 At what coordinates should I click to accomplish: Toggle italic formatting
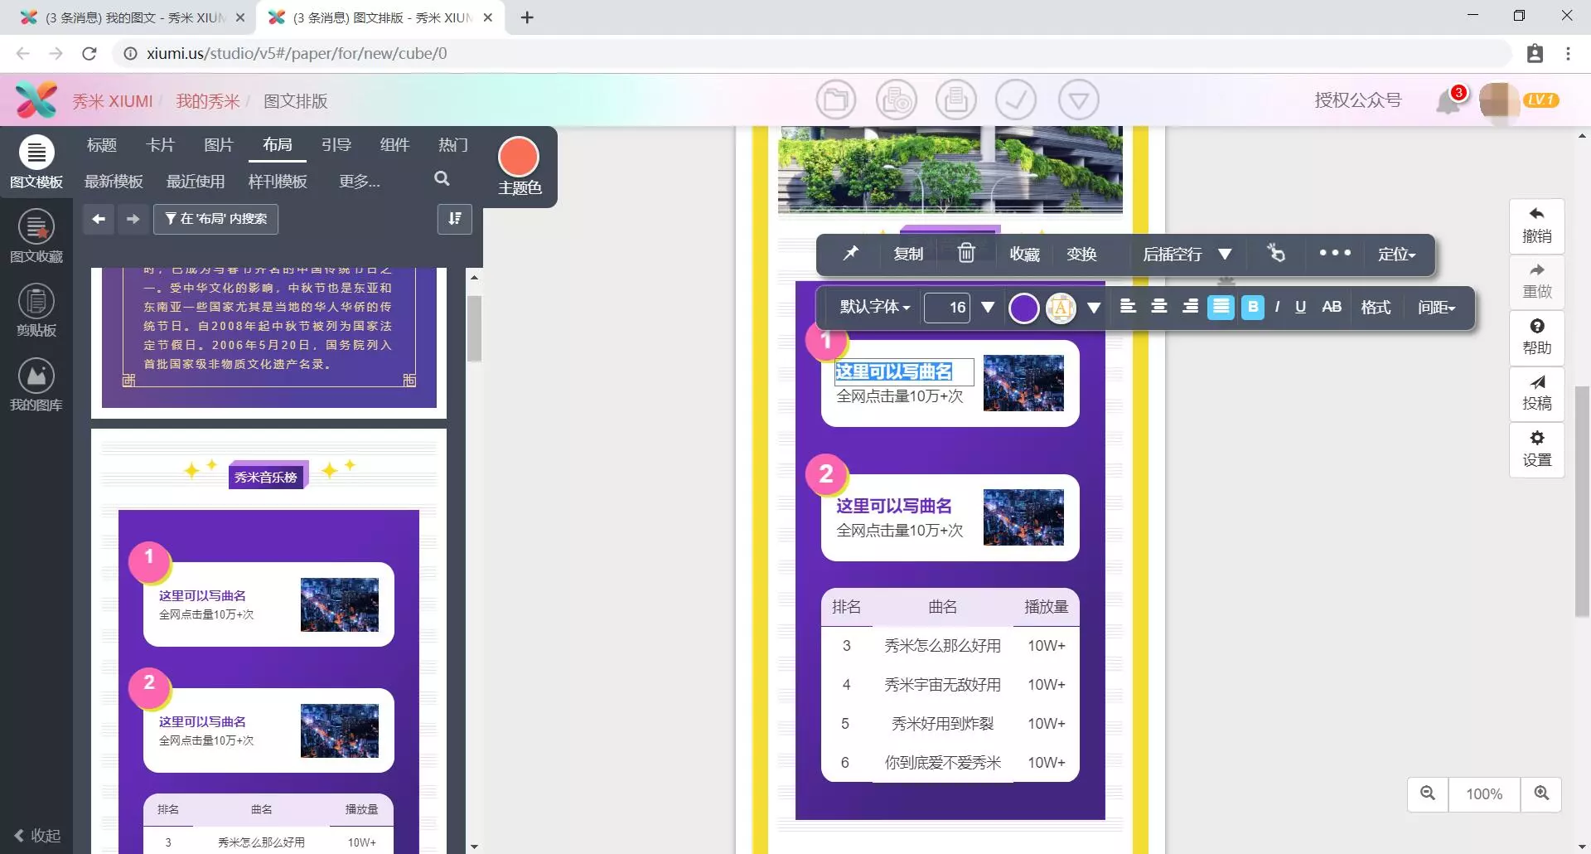pyautogui.click(x=1277, y=307)
